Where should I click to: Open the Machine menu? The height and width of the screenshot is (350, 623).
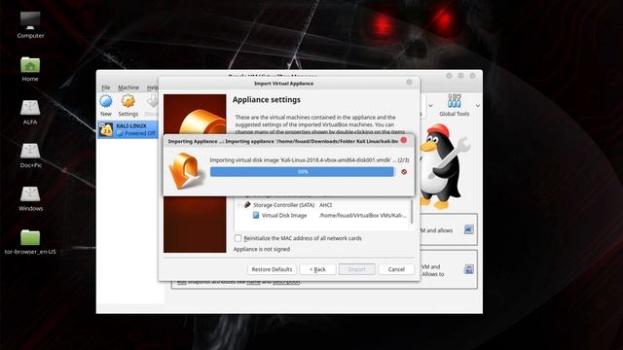click(x=128, y=87)
